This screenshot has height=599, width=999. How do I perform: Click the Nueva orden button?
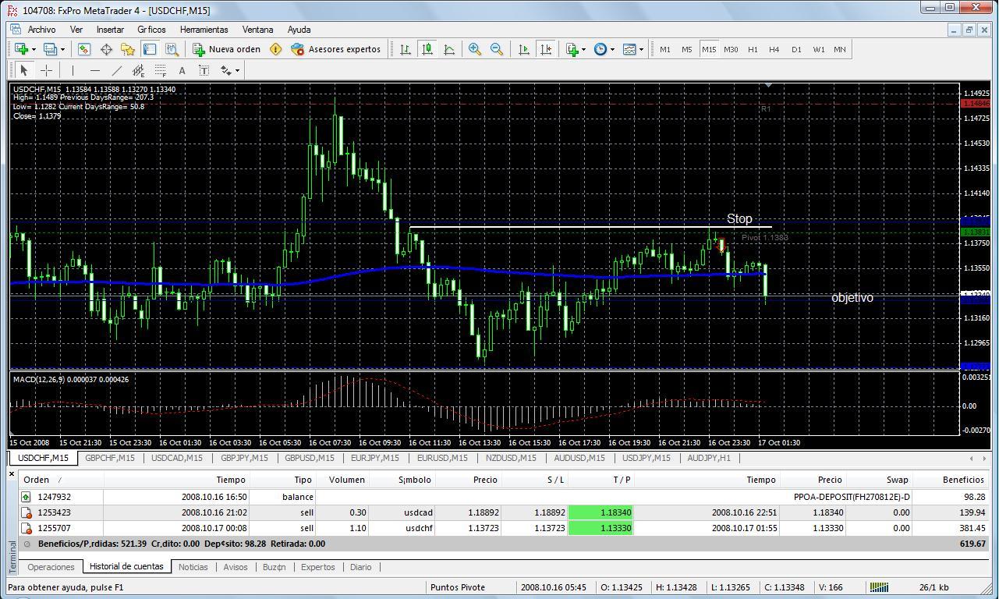pyautogui.click(x=227, y=49)
